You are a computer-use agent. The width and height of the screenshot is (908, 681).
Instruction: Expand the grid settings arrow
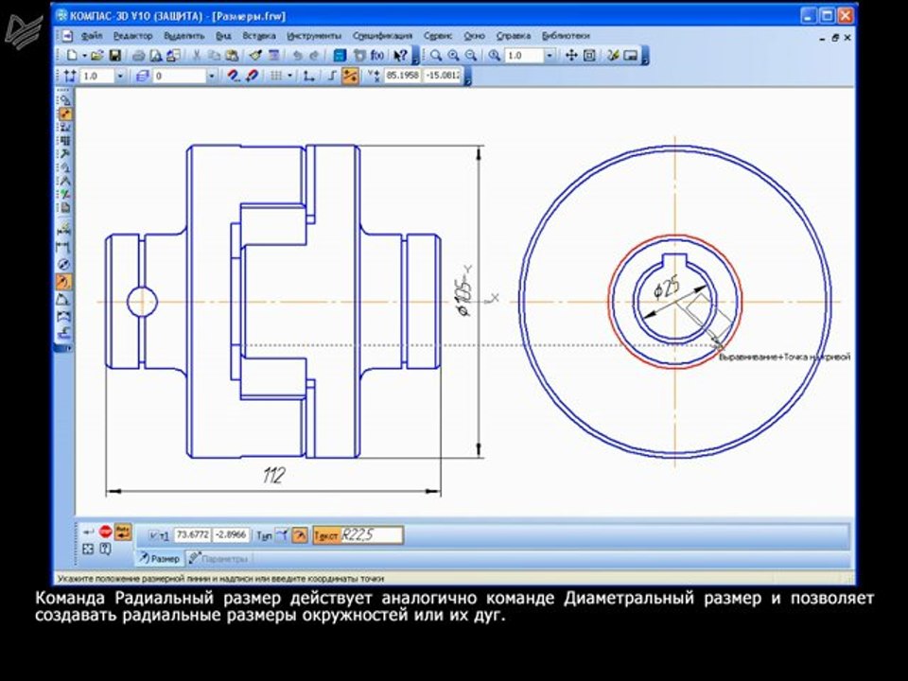289,76
